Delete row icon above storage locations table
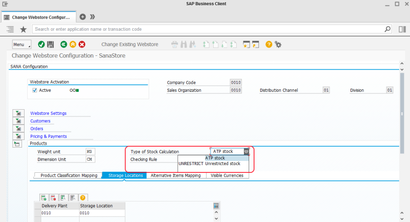Viewport: 410px width, 222px height. (x=53, y=198)
